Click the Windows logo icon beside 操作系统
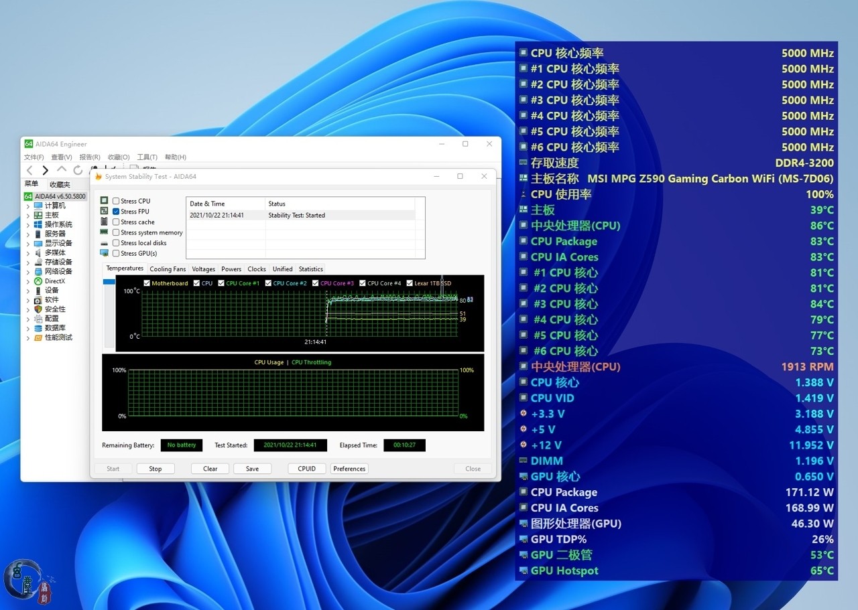Screen dimensions: 858x610 pos(38,224)
